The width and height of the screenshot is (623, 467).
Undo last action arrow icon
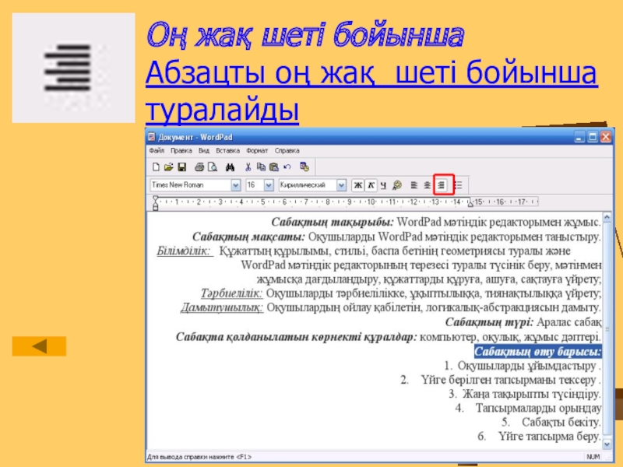[x=287, y=167]
